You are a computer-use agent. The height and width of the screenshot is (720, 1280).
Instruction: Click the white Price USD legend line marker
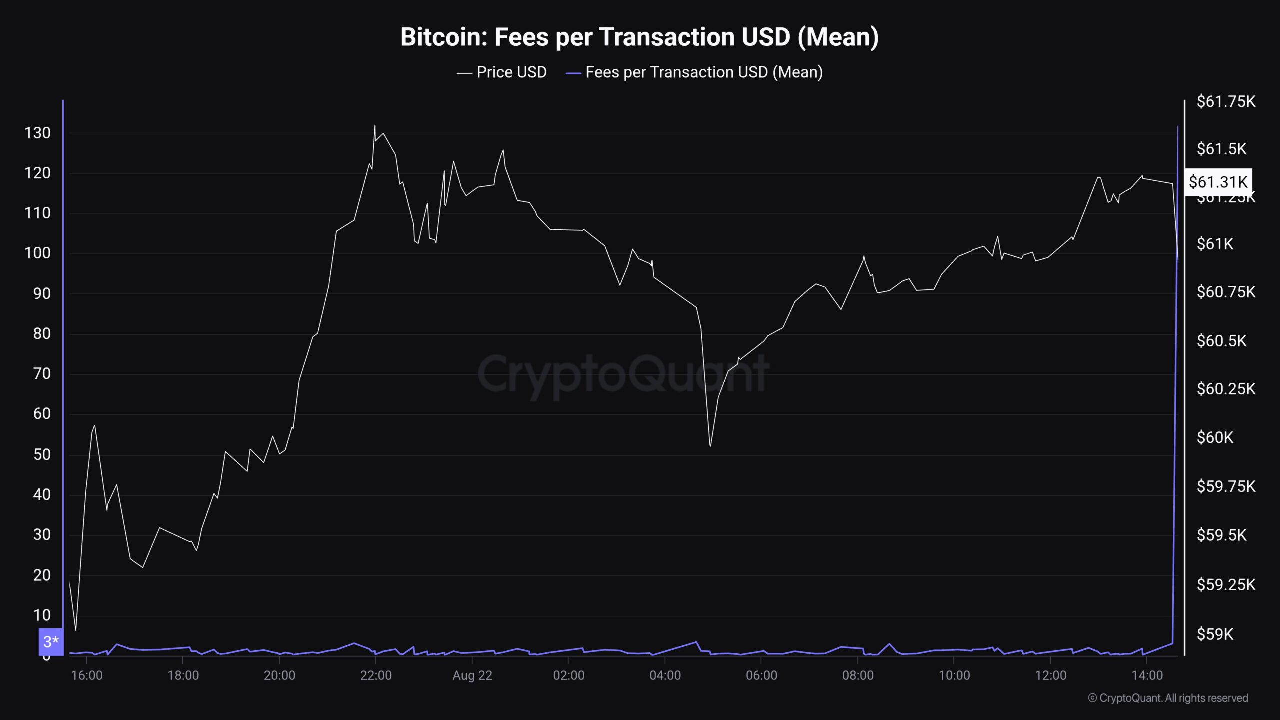click(x=464, y=73)
